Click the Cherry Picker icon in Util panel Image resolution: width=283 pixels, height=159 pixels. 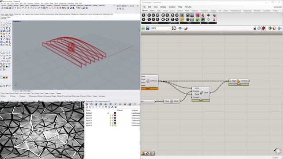click(203, 15)
